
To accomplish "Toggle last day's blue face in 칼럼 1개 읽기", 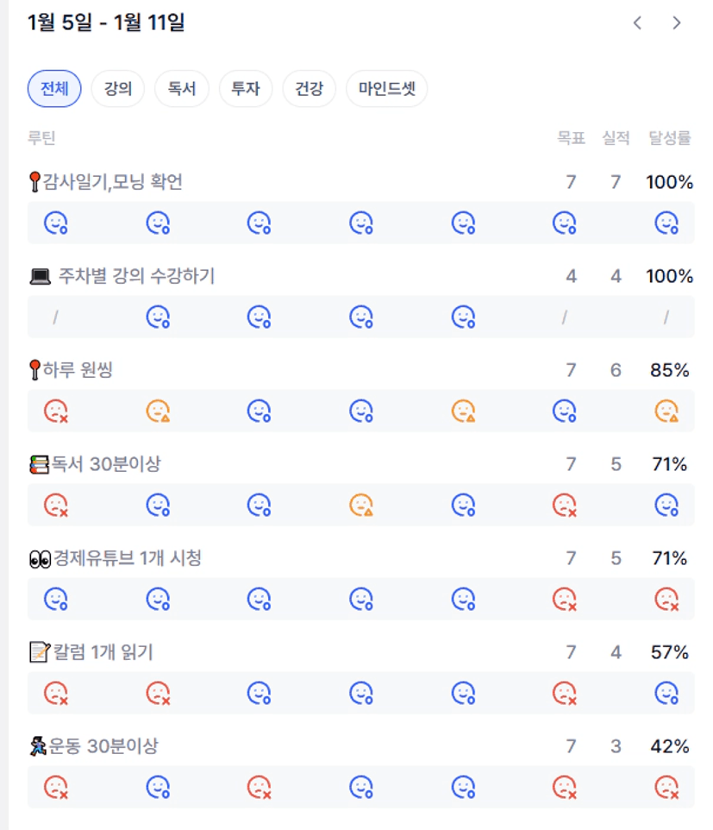I will [x=666, y=693].
